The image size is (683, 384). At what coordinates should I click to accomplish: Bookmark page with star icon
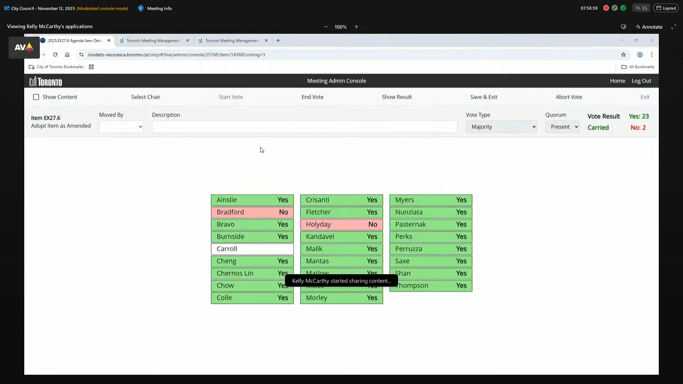(x=623, y=55)
